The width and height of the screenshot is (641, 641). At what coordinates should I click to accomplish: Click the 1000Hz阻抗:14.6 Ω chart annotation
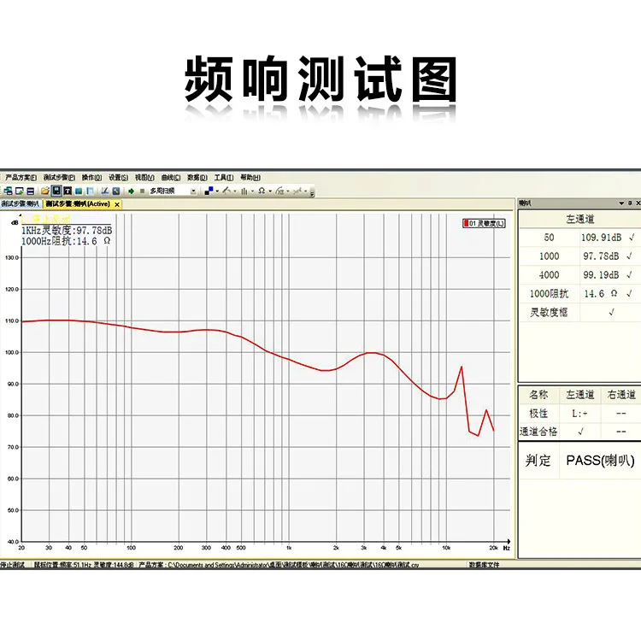coord(66,241)
